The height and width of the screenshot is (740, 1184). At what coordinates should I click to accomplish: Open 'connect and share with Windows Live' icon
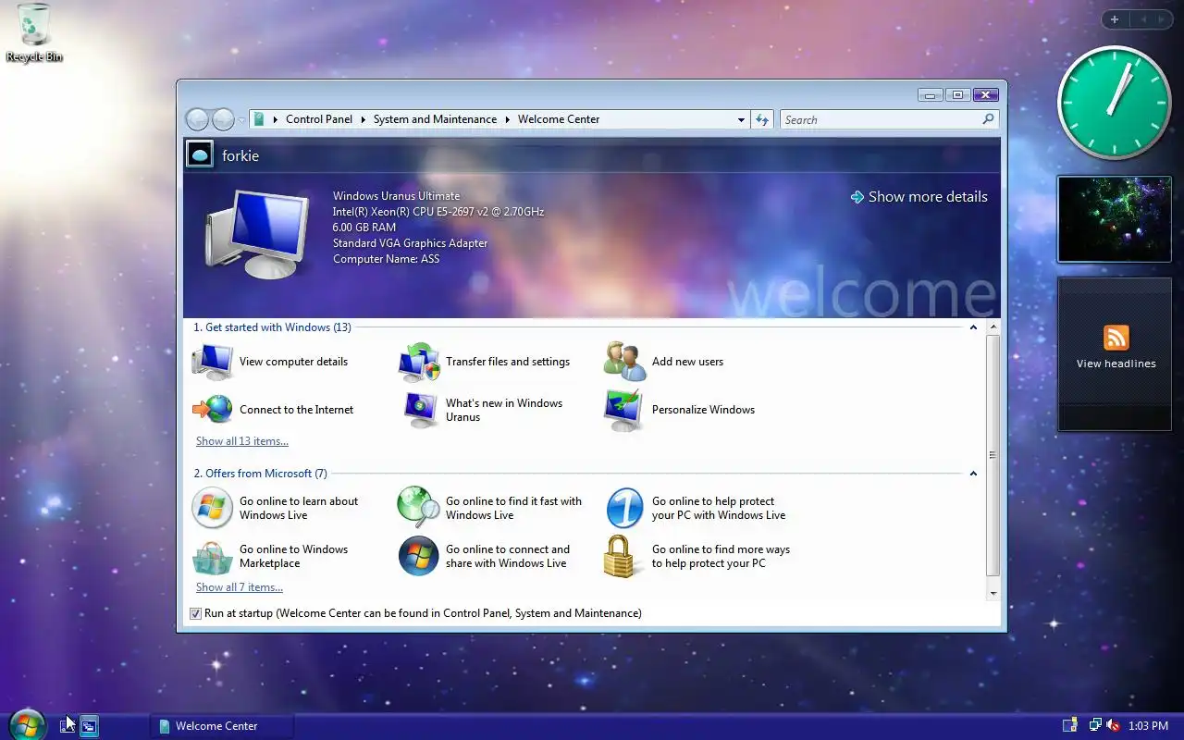point(419,557)
